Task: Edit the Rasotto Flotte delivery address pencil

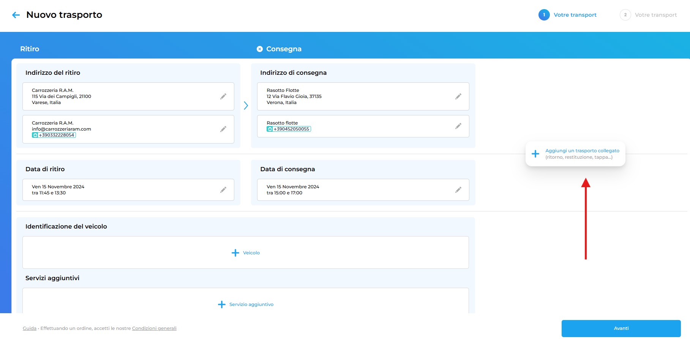Action: pyautogui.click(x=458, y=96)
